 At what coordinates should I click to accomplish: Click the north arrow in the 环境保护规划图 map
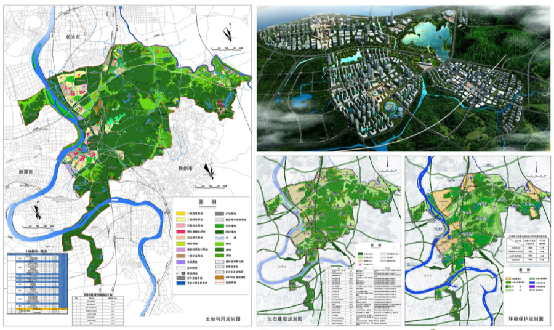click(x=536, y=164)
